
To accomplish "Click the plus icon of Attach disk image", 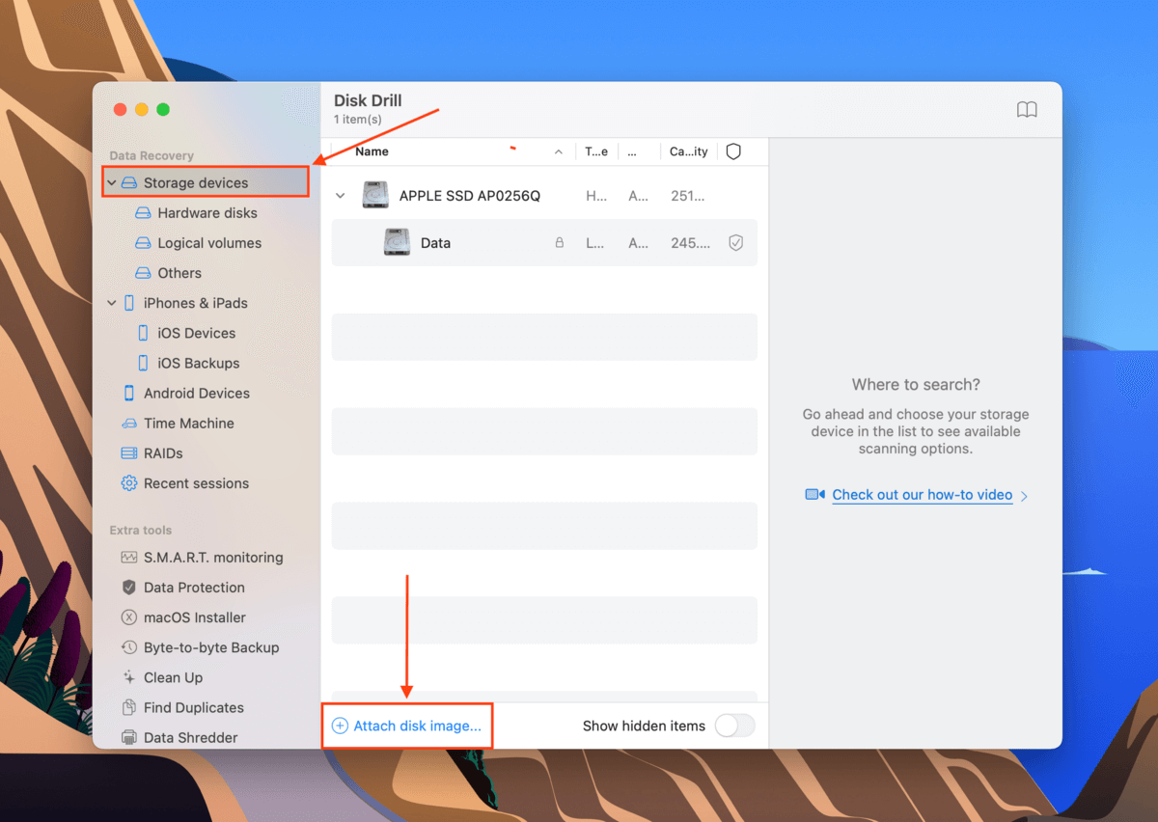I will 340,726.
